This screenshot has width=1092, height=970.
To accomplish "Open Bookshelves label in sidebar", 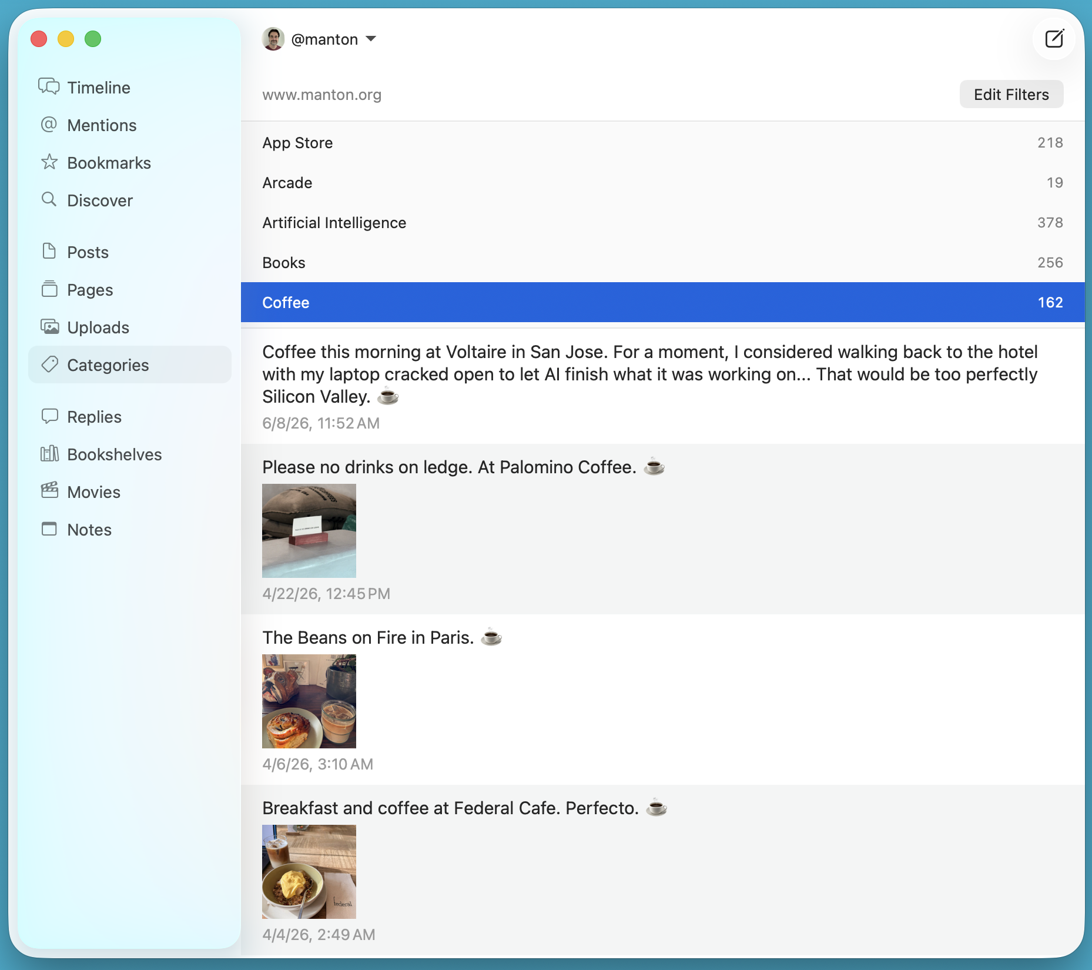I will click(x=114, y=454).
